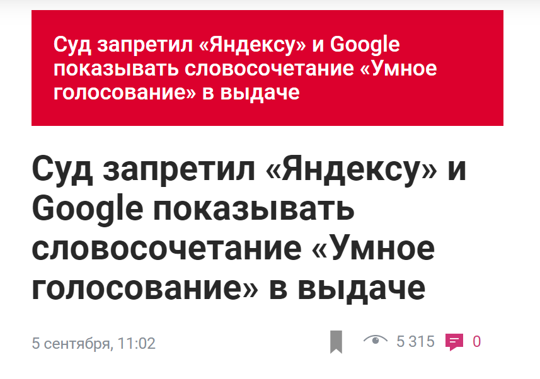Click «Умное in the large black headline
The width and height of the screenshot is (540, 379).
coord(373,249)
